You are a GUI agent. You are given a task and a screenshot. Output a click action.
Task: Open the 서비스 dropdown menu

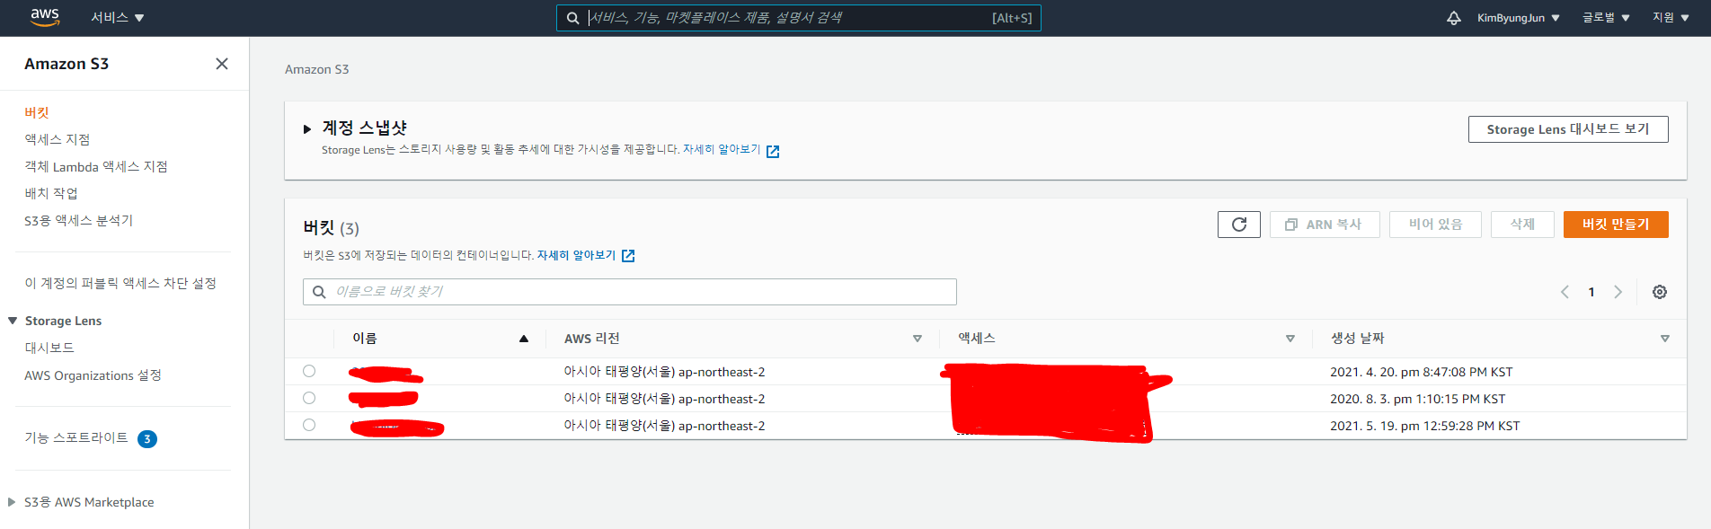pyautogui.click(x=118, y=18)
